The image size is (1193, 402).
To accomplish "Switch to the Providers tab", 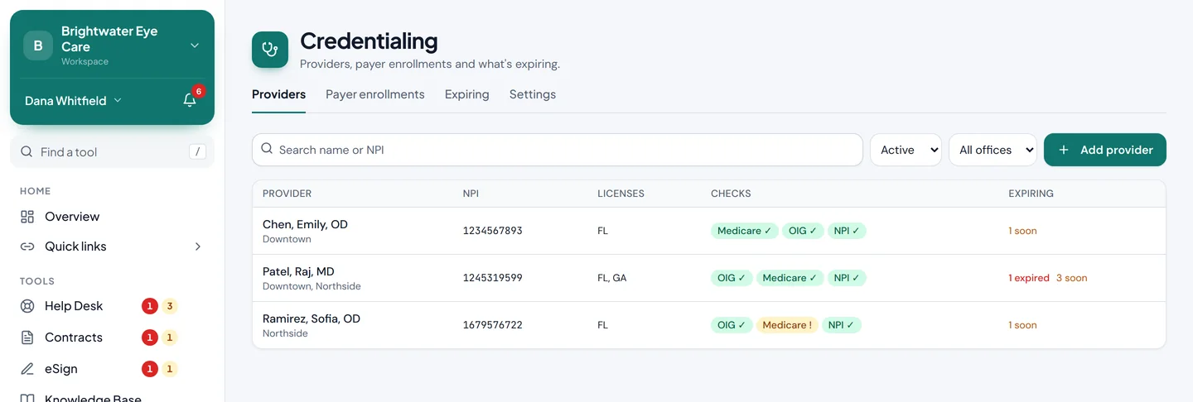I will (278, 94).
